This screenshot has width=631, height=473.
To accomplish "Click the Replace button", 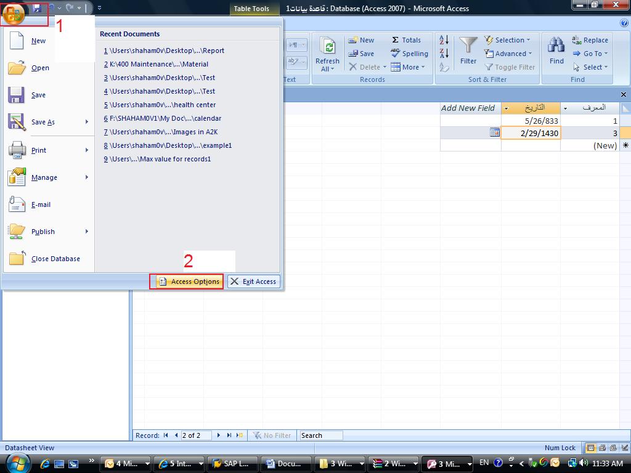I will pyautogui.click(x=590, y=40).
